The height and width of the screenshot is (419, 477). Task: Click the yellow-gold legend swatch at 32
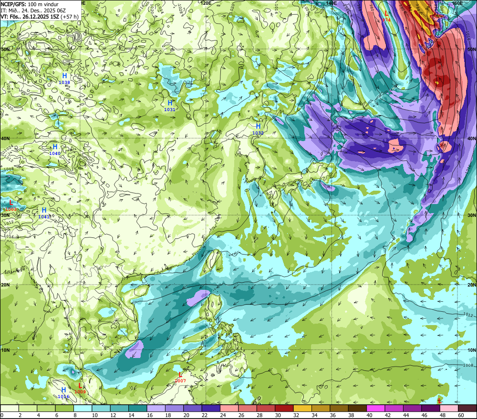[x=303, y=408]
